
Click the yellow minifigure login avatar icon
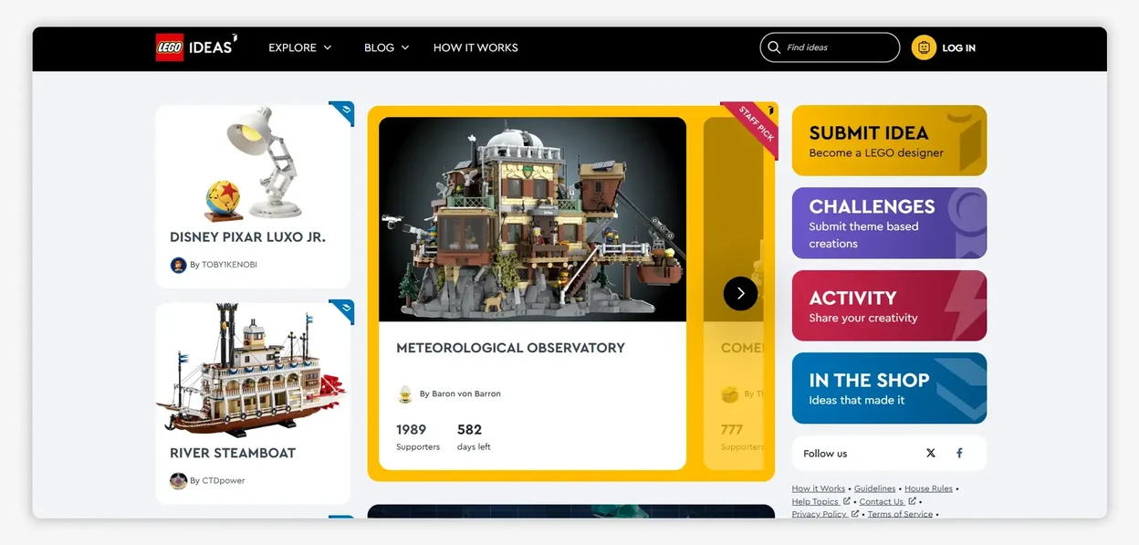(924, 47)
